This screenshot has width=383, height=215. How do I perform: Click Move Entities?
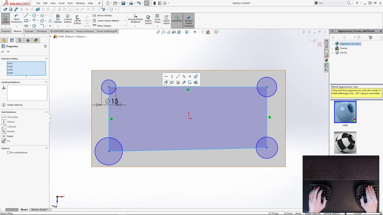pyautogui.click(x=102, y=26)
